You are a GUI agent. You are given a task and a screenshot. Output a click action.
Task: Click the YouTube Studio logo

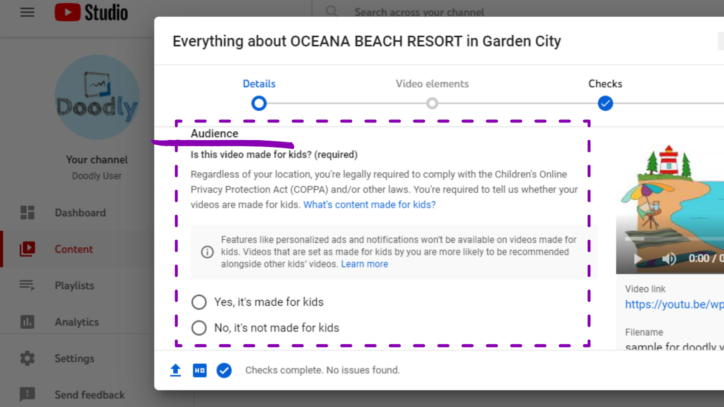coord(91,12)
